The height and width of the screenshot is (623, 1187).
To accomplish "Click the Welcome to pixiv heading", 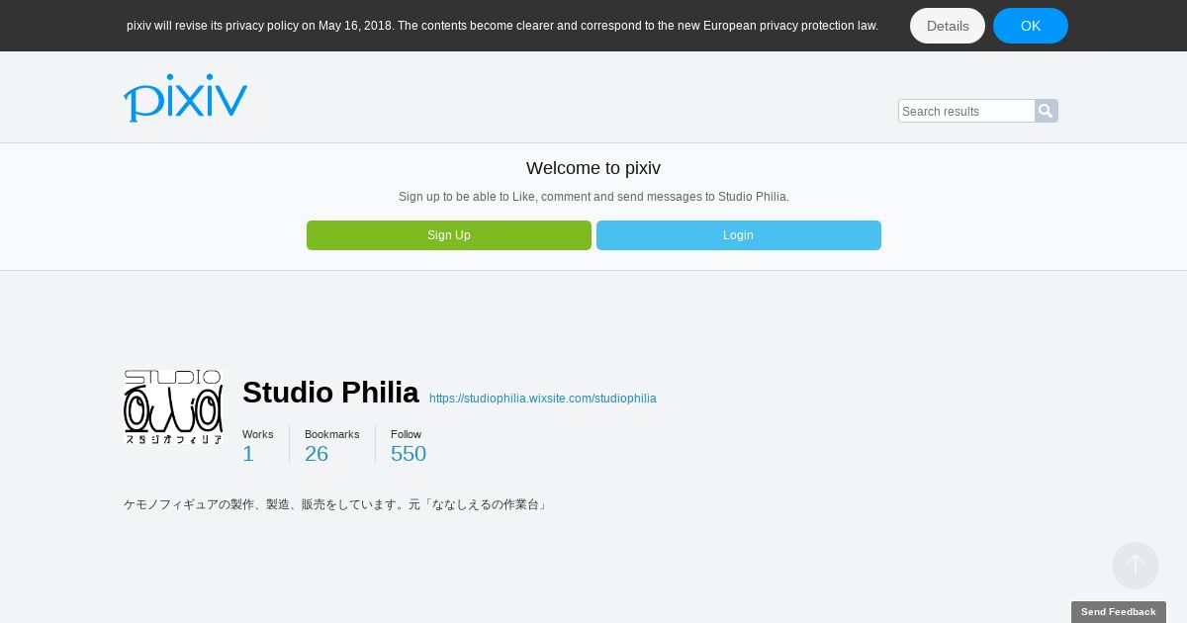I will (593, 168).
